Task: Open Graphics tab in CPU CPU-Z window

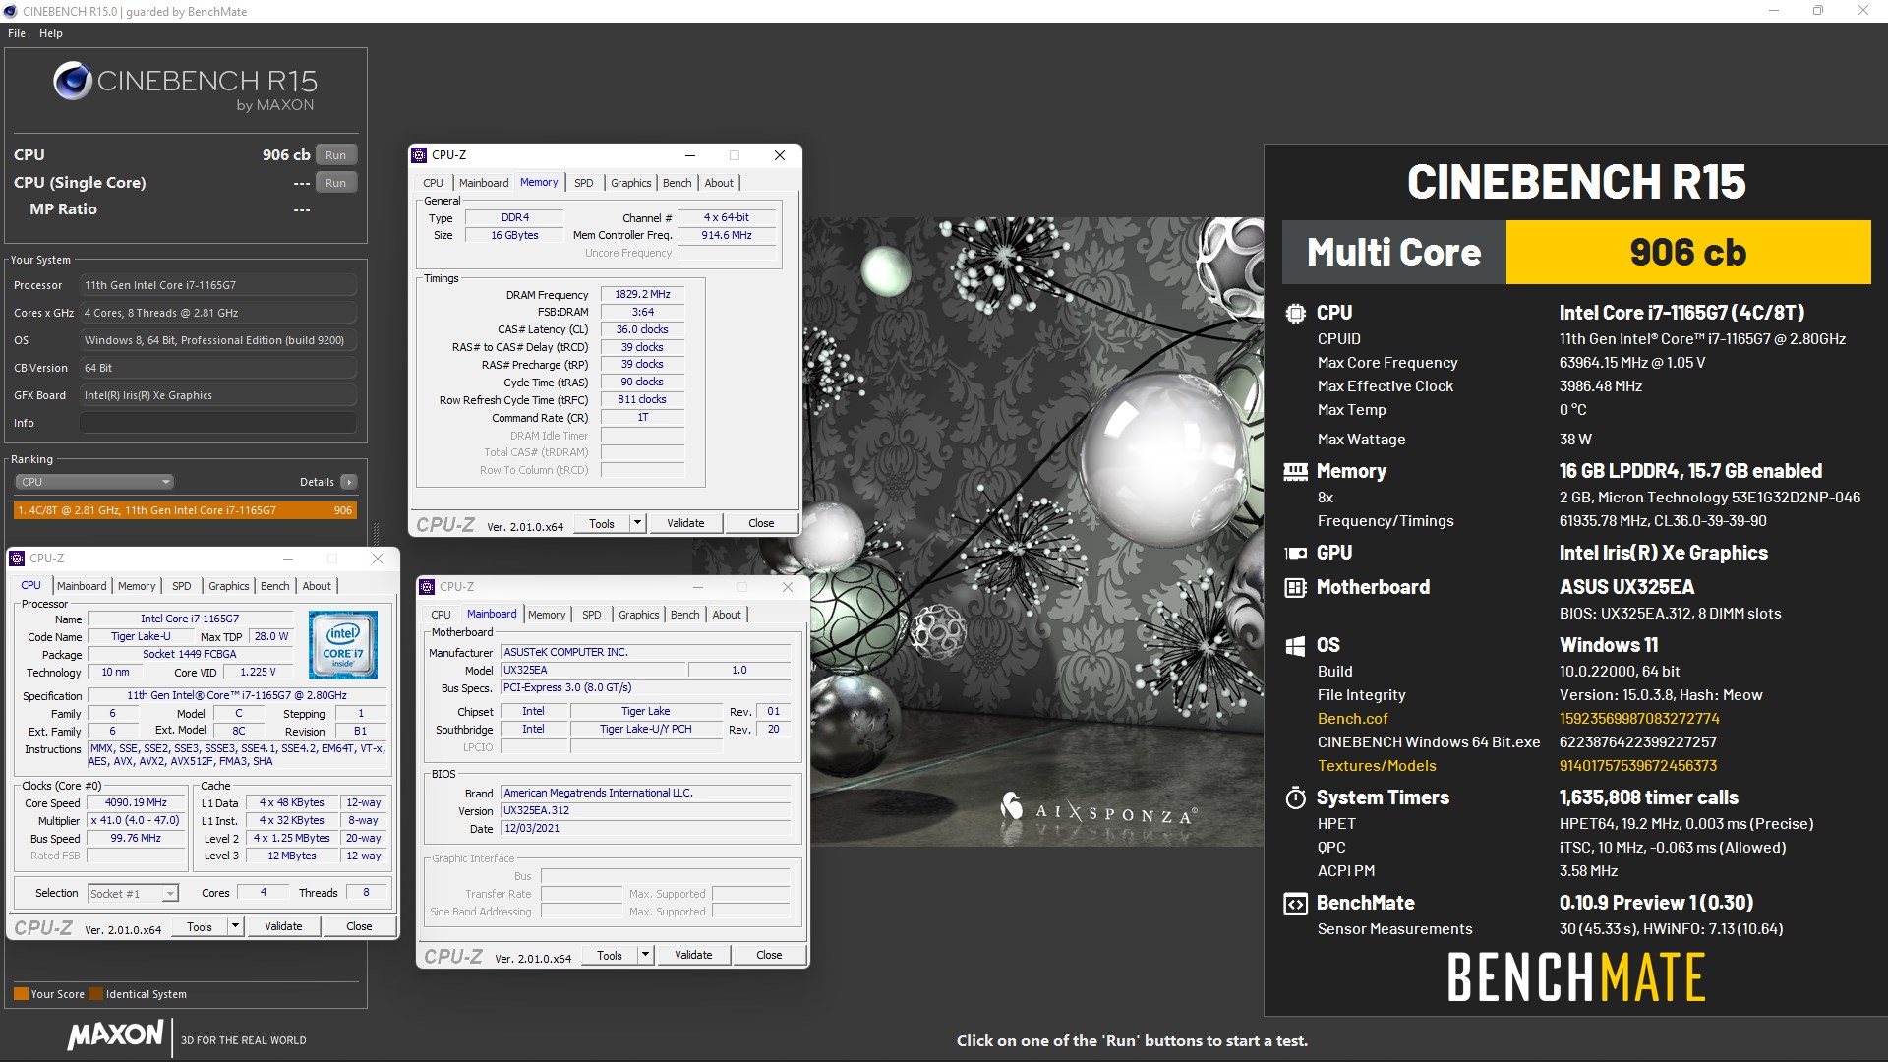Action: (229, 586)
